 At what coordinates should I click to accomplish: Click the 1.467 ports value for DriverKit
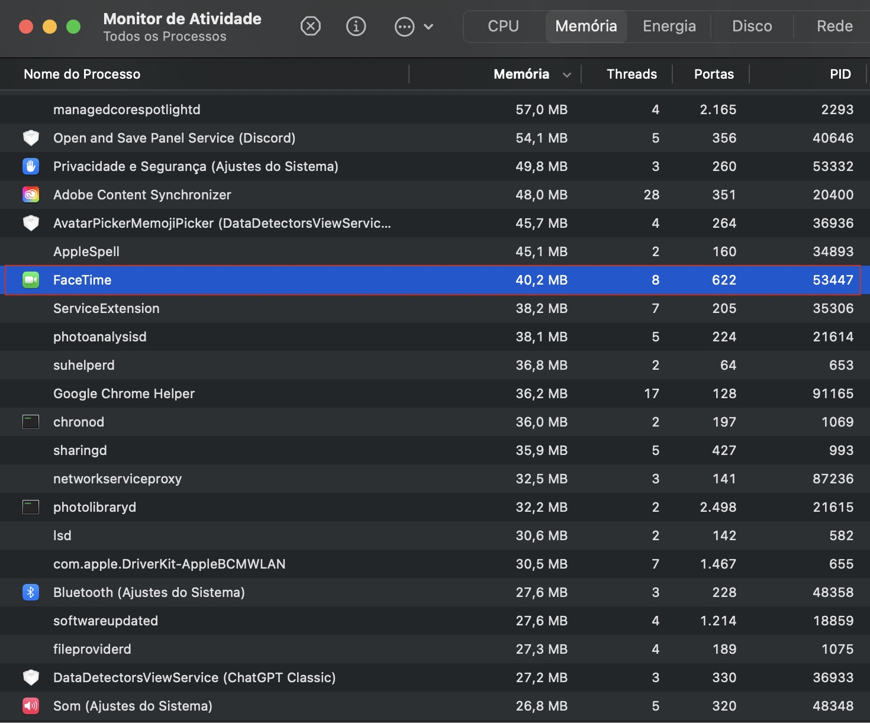coord(718,564)
